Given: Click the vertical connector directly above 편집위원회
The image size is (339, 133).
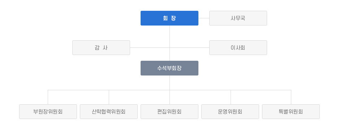Looking at the screenshot, I should 170,97.
